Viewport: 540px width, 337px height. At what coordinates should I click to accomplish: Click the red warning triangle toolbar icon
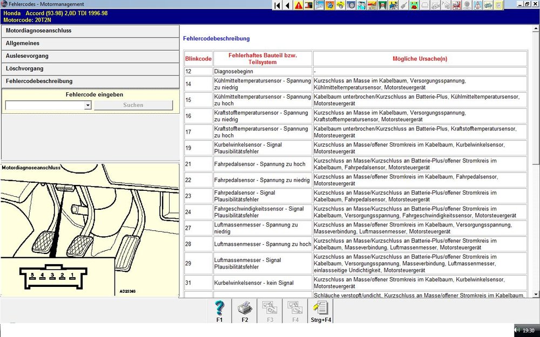point(298,5)
